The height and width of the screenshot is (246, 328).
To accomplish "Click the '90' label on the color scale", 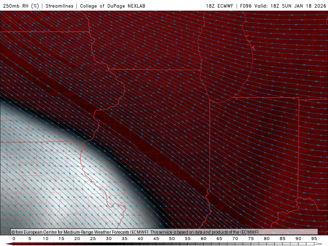I will [298, 239].
